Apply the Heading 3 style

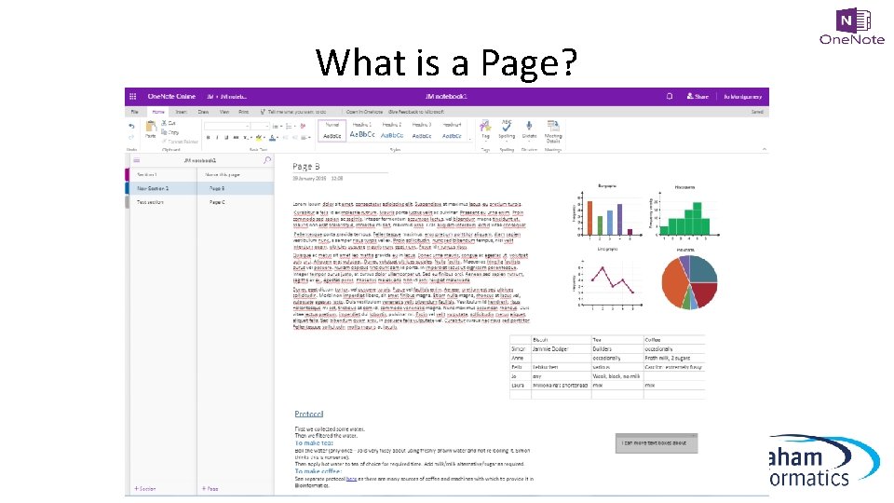click(422, 130)
